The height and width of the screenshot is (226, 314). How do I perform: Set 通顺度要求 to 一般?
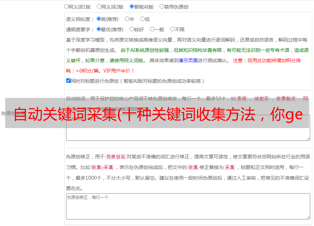(152, 29)
